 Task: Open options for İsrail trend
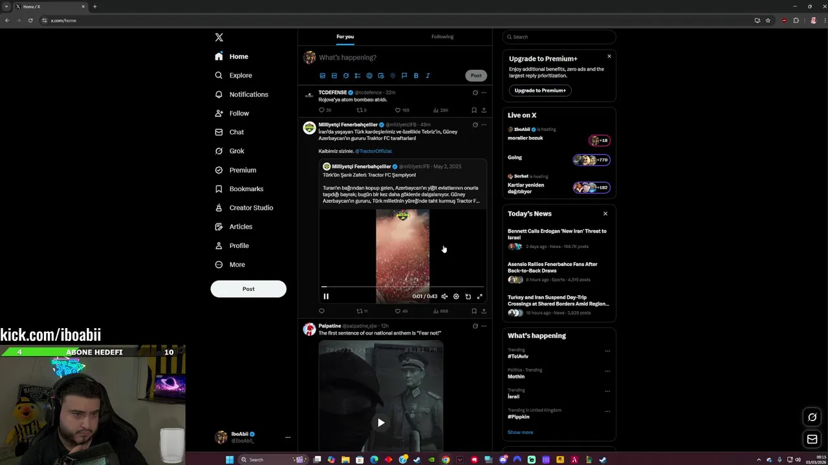coord(607,391)
